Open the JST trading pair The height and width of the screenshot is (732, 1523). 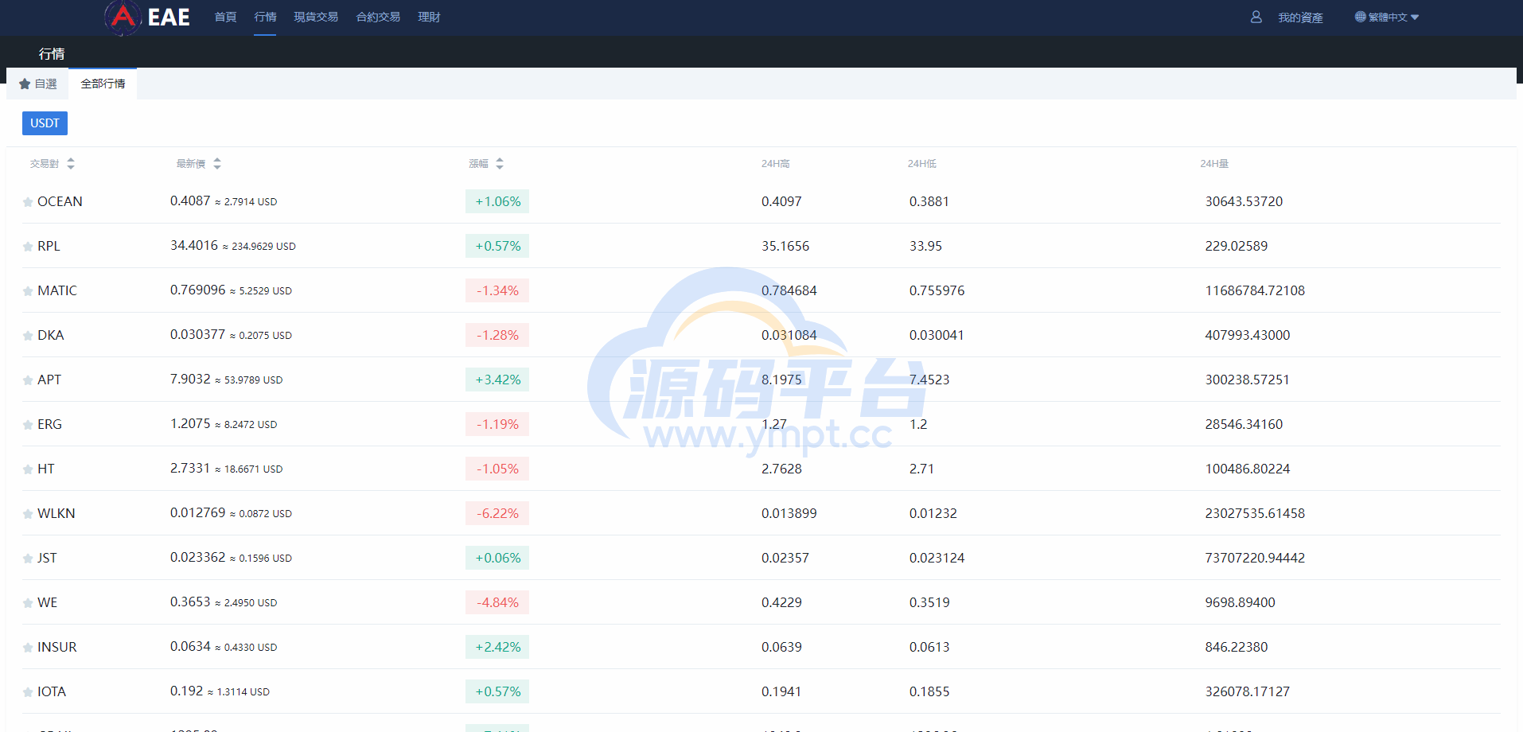pyautogui.click(x=47, y=558)
